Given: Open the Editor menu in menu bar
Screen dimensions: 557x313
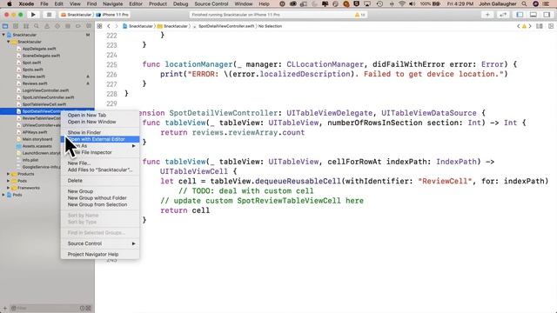Looking at the screenshot, I should point(136,3).
